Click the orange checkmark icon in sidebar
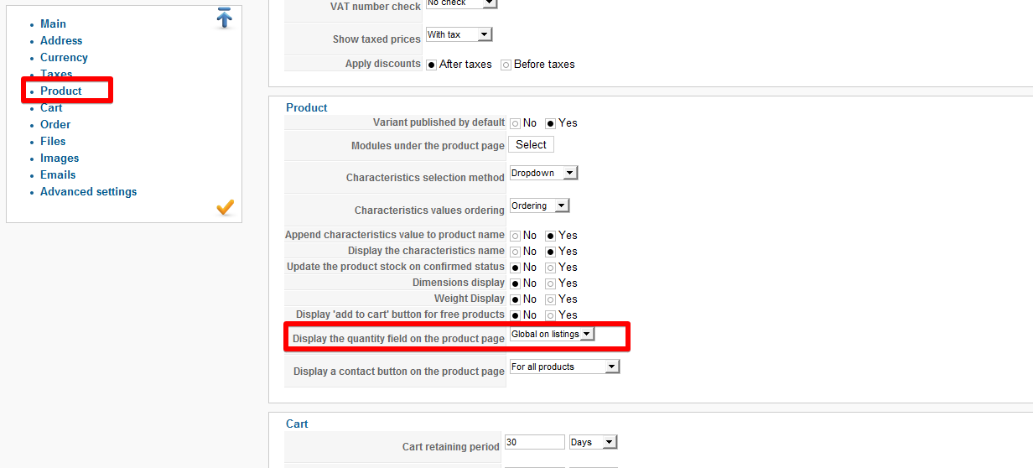Screen dimensions: 1033x468 [225, 206]
